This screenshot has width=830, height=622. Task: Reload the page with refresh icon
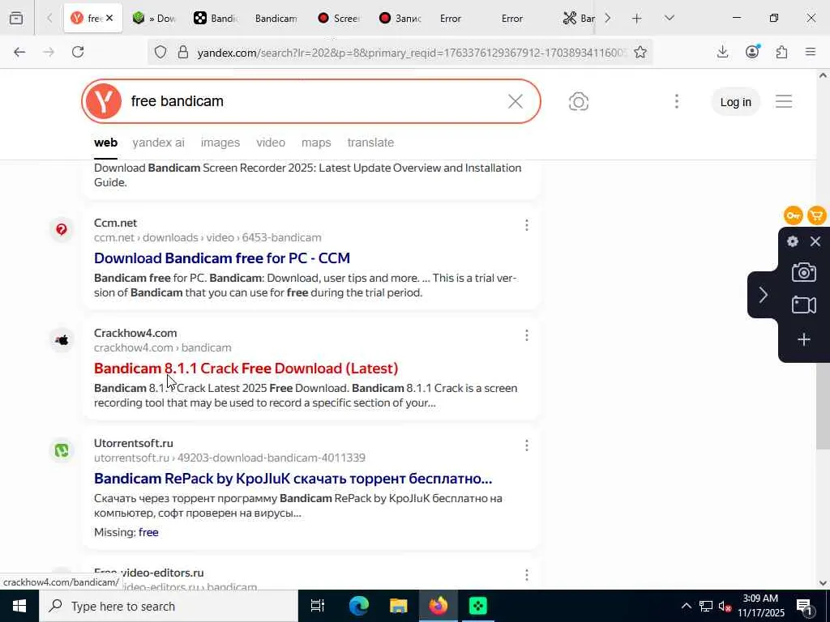click(x=78, y=52)
